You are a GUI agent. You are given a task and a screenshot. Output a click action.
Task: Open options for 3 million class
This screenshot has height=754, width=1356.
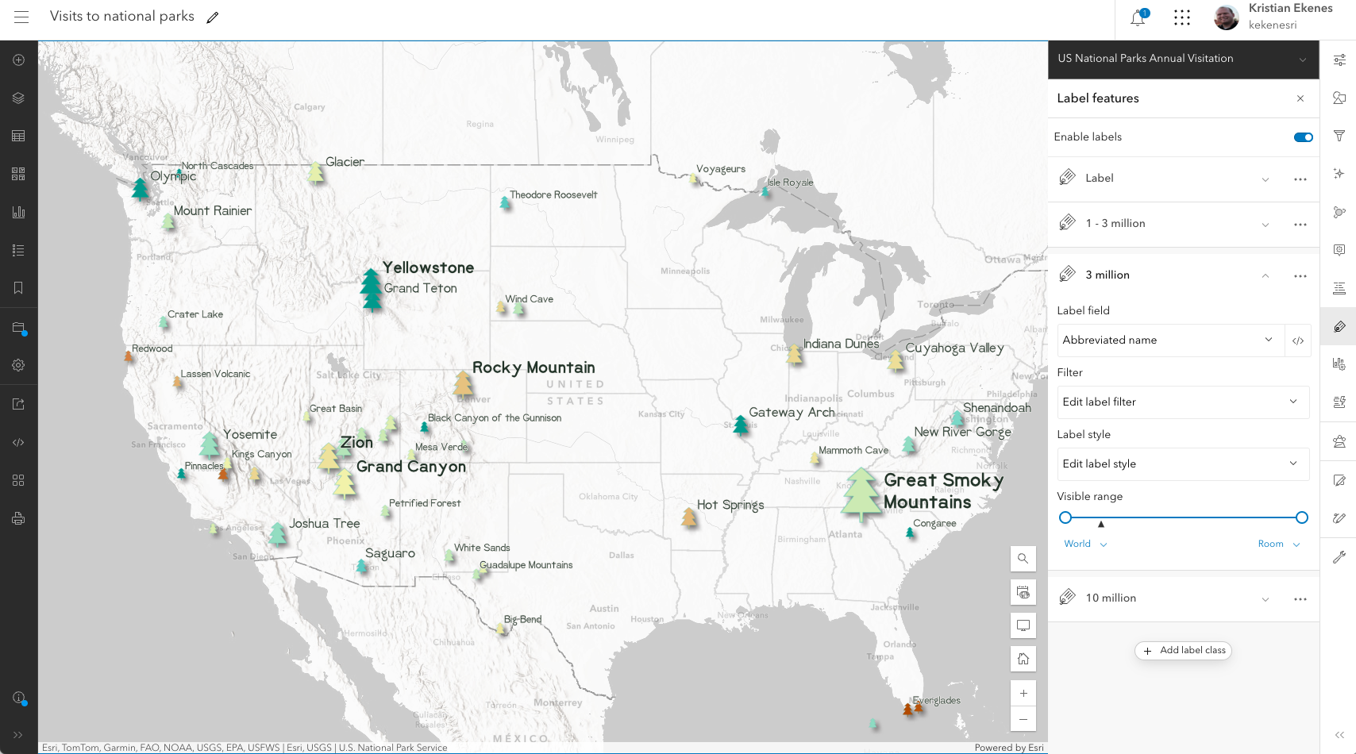point(1300,276)
